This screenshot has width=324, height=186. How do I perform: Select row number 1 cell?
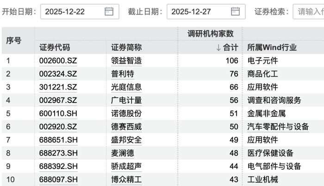click(8, 61)
